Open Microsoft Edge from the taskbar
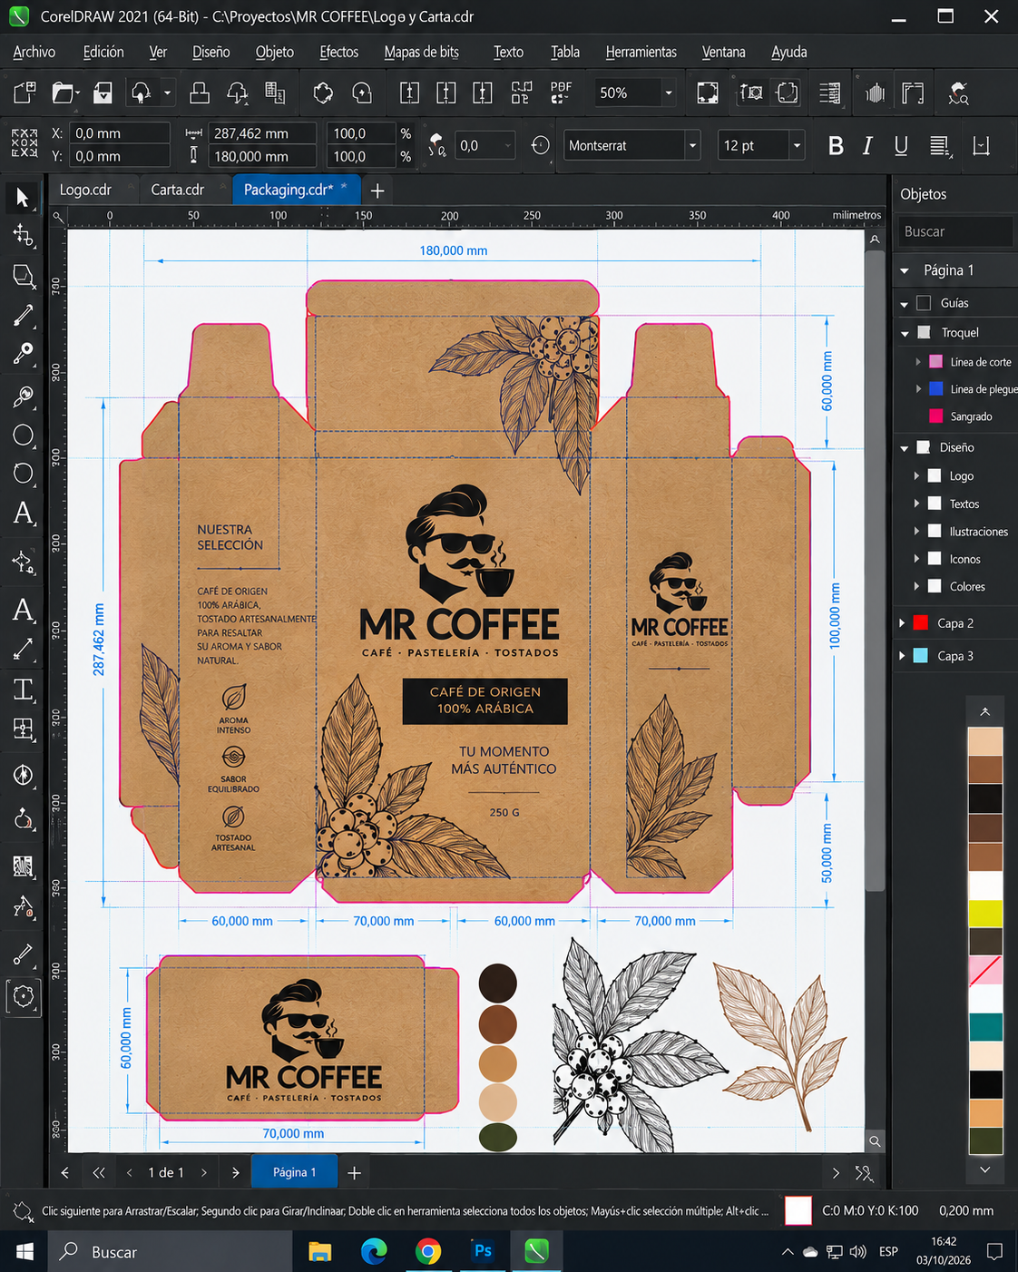Screen dimensions: 1018x1272 point(374,1251)
